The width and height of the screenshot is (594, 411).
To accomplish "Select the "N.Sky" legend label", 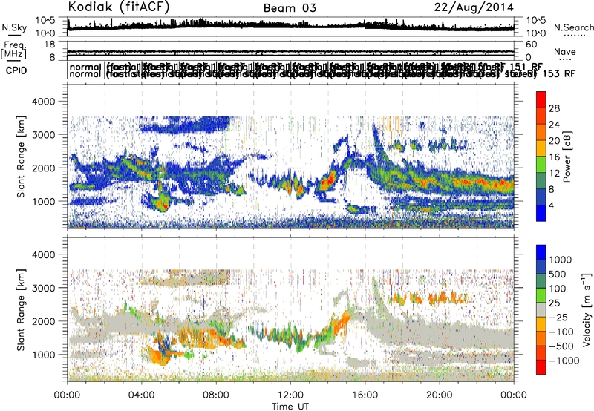I will pyautogui.click(x=14, y=27).
